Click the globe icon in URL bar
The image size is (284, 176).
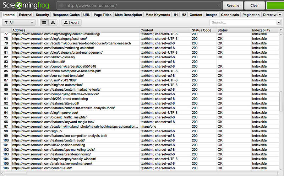tap(61, 6)
